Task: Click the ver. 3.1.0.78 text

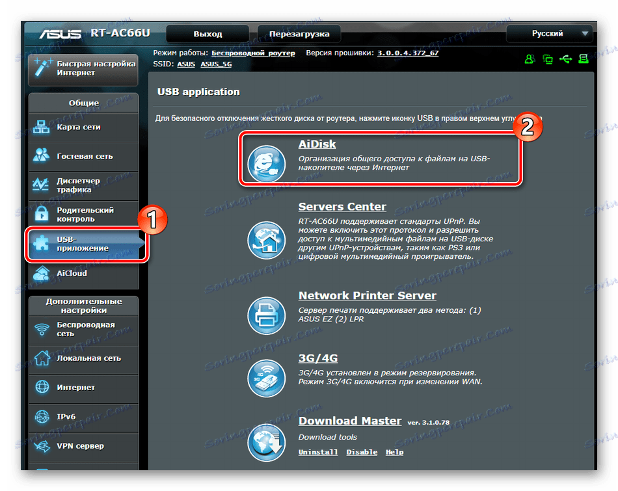Action: coord(429,423)
